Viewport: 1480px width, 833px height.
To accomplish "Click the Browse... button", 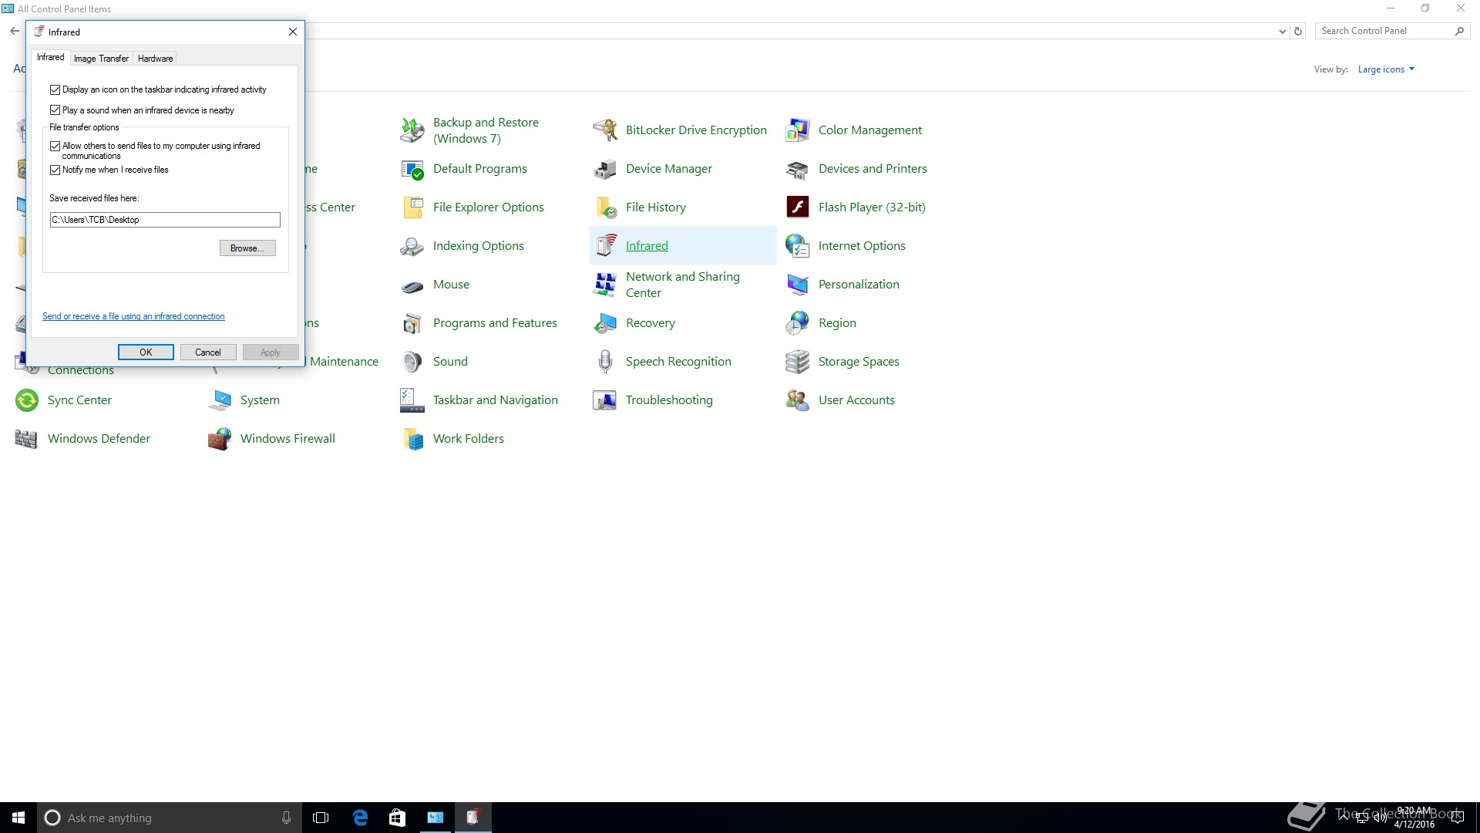I will (x=247, y=248).
